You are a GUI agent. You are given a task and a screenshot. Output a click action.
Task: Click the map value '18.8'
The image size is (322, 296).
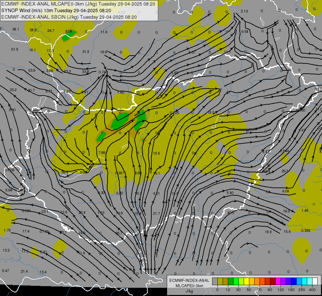pyautogui.click(x=268, y=232)
